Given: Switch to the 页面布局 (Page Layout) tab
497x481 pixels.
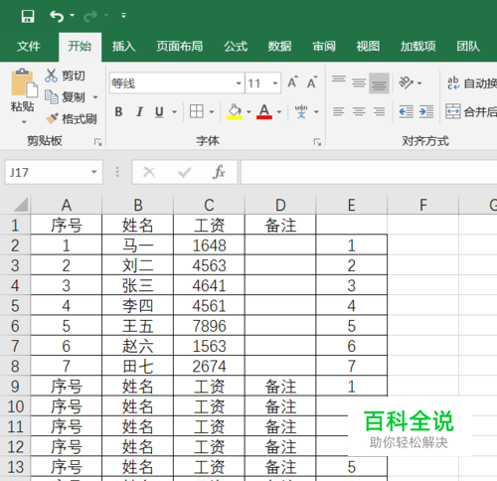Looking at the screenshot, I should click(180, 47).
